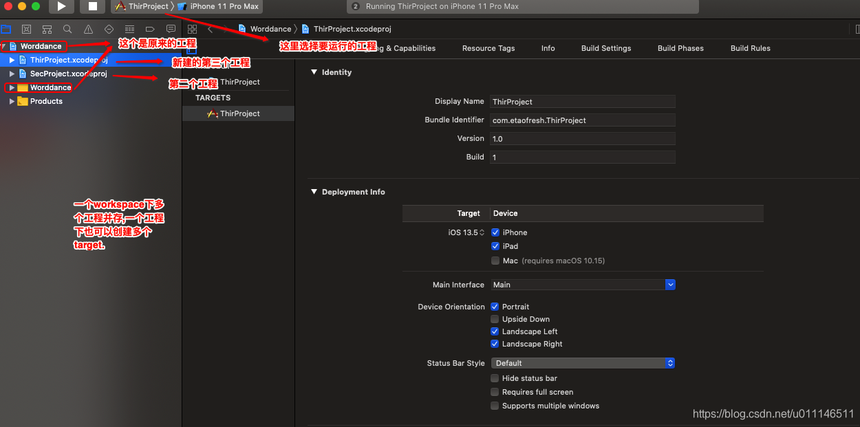Open the Symbol navigator icon

click(x=47, y=29)
